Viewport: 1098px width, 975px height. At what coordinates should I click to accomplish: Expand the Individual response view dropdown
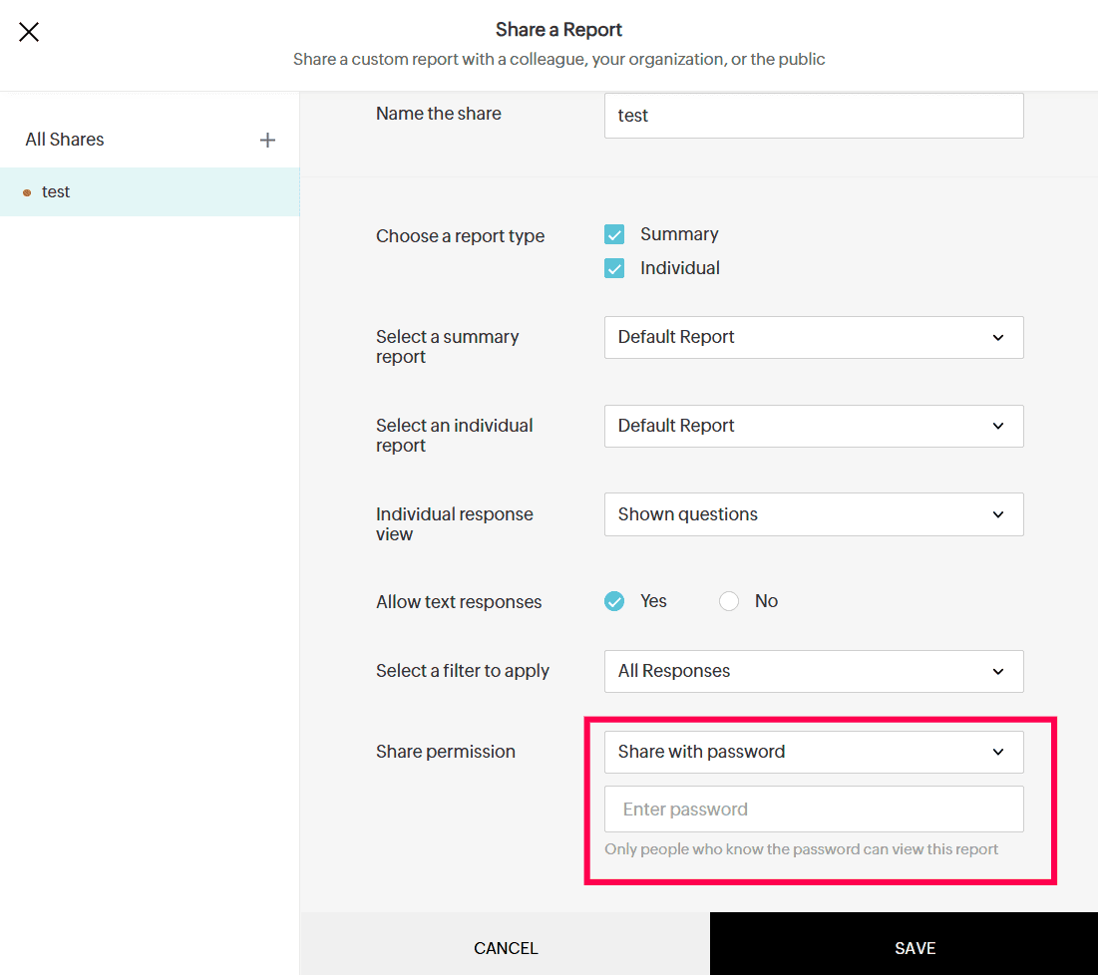point(813,514)
